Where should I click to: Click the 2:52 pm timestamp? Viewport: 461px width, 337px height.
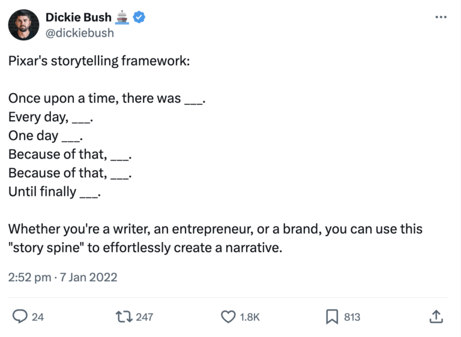pos(29,277)
